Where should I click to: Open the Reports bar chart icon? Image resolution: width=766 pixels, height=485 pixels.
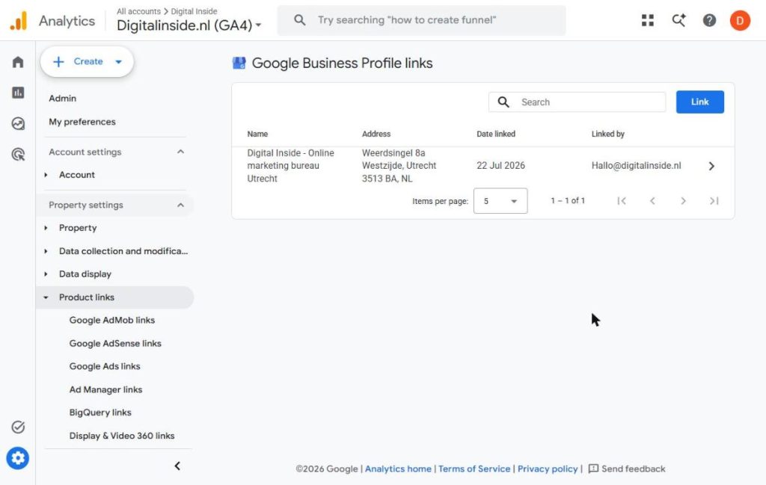pyautogui.click(x=18, y=93)
